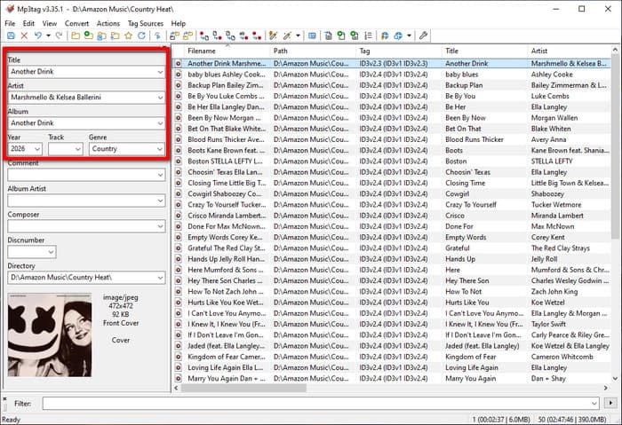This screenshot has width=622, height=425.
Task: Select the 'Hurts Like You Koe Wet...' row
Action: coord(392,303)
